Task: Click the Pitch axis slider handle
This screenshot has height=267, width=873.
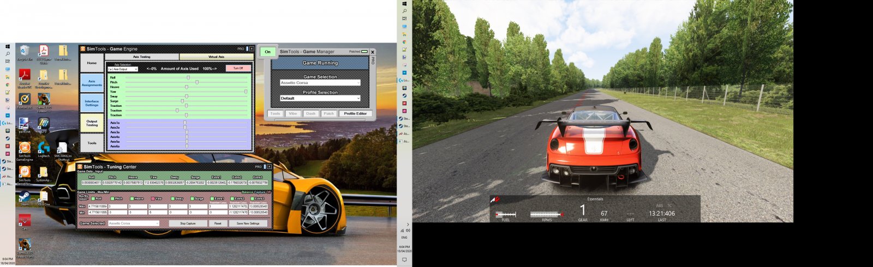Action: [197, 82]
